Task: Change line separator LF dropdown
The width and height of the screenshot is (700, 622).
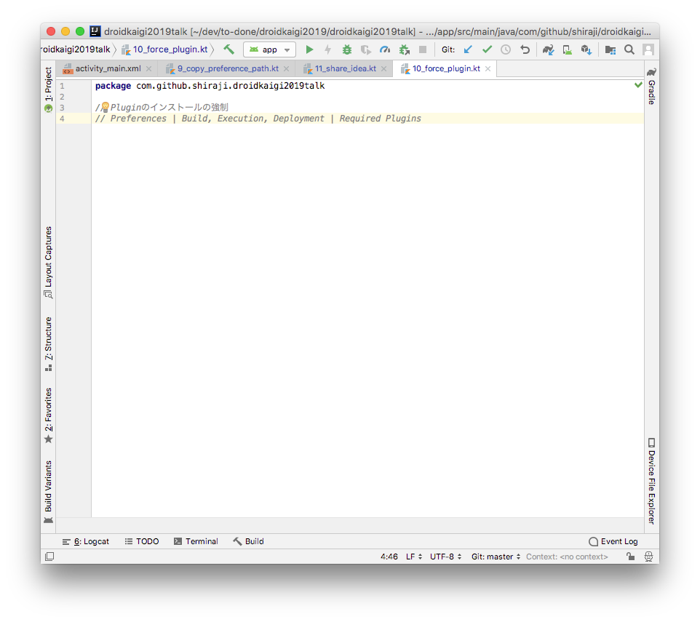Action: 414,557
